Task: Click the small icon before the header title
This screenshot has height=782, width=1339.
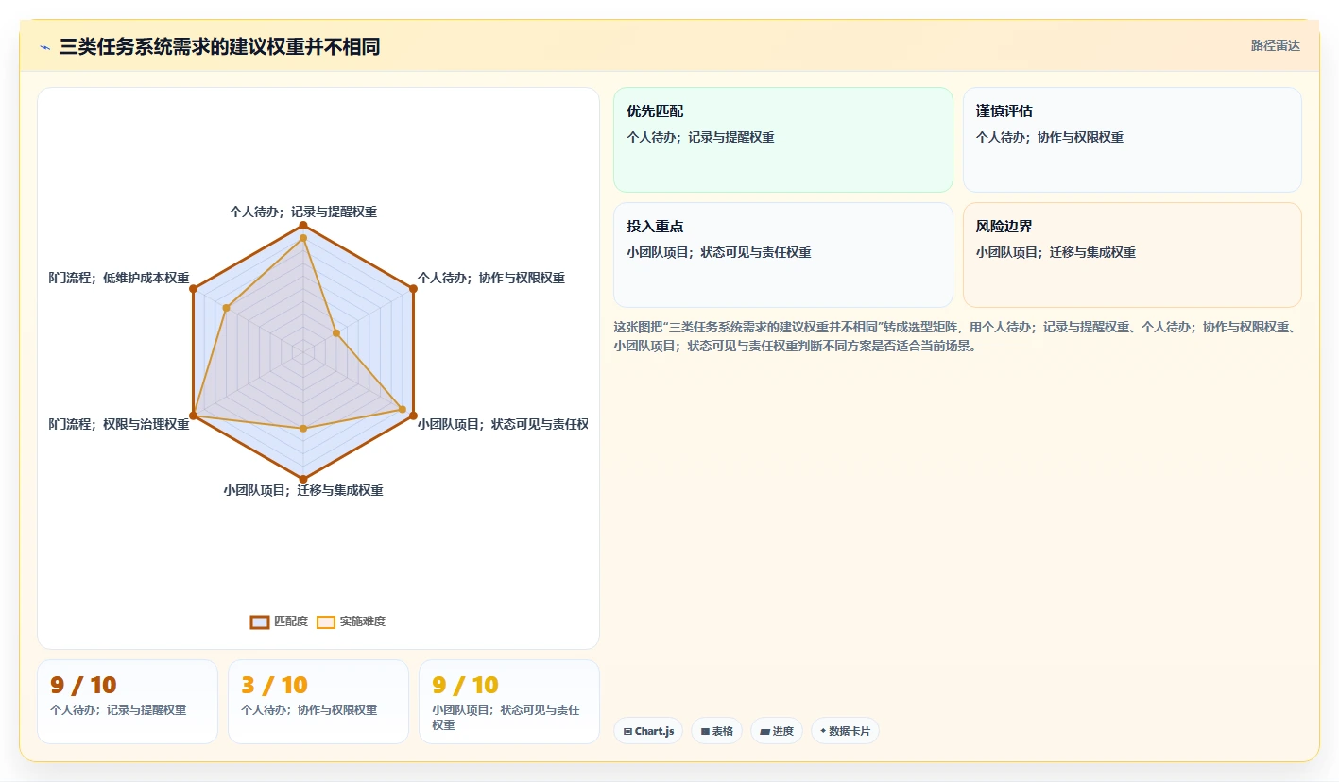Action: (44, 47)
